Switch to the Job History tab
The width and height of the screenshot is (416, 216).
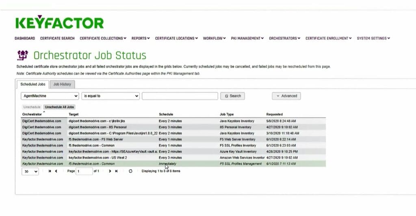click(x=62, y=84)
